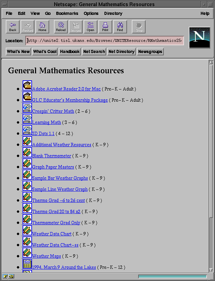Open the Help menu
This screenshot has height=281, width=215.
coord(205,14)
